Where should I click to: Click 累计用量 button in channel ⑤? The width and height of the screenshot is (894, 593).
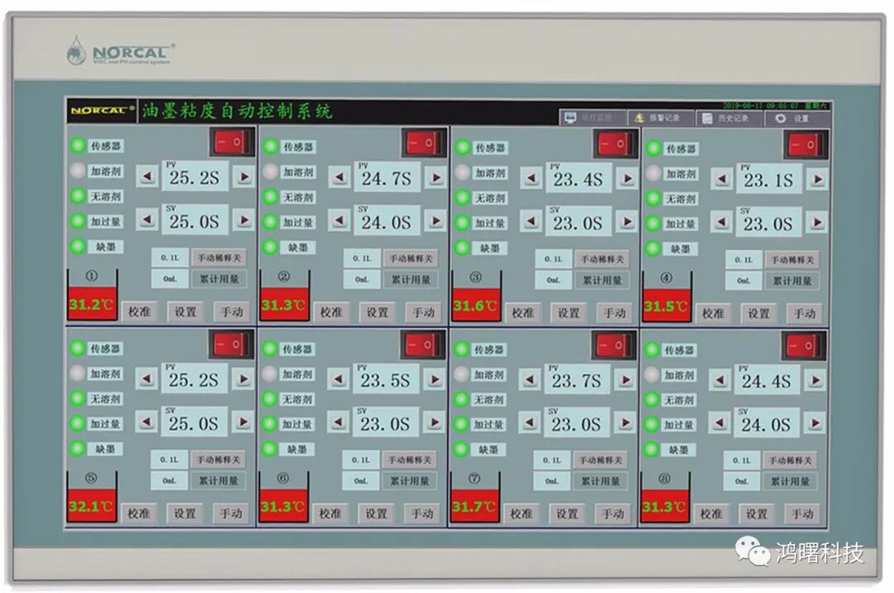coord(218,480)
